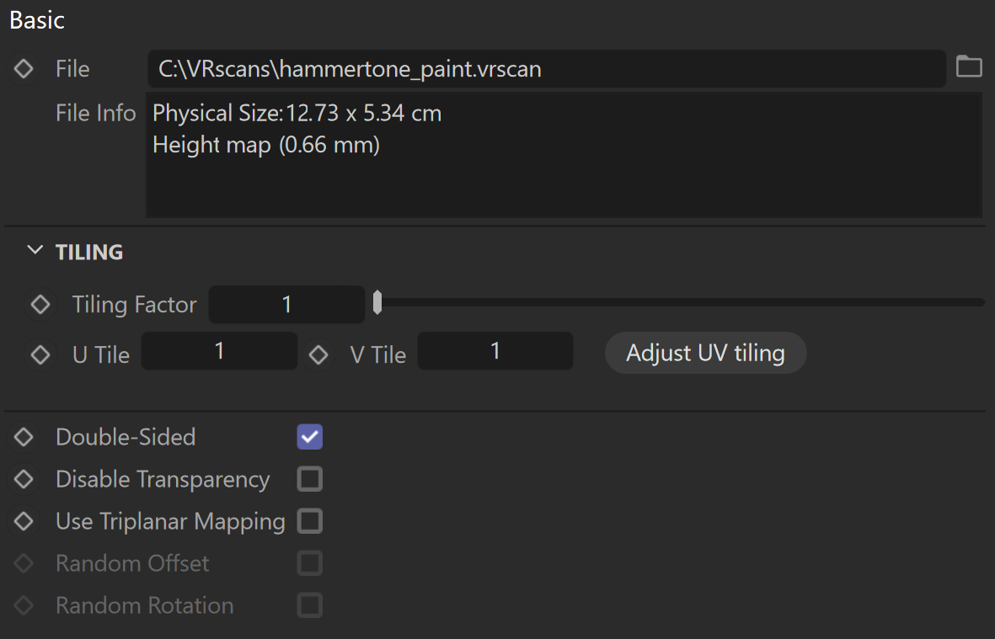Screen dimensions: 995x639
Task: Toggle the Random Rotation checkbox
Action: pos(310,605)
